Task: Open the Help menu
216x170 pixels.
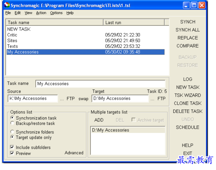Action: (70, 13)
